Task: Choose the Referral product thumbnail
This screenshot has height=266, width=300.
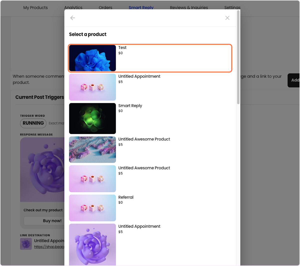Action: coord(92,208)
